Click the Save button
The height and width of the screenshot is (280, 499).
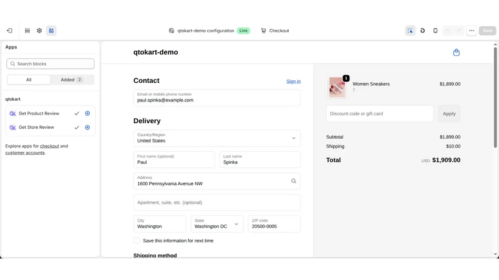pos(487,30)
